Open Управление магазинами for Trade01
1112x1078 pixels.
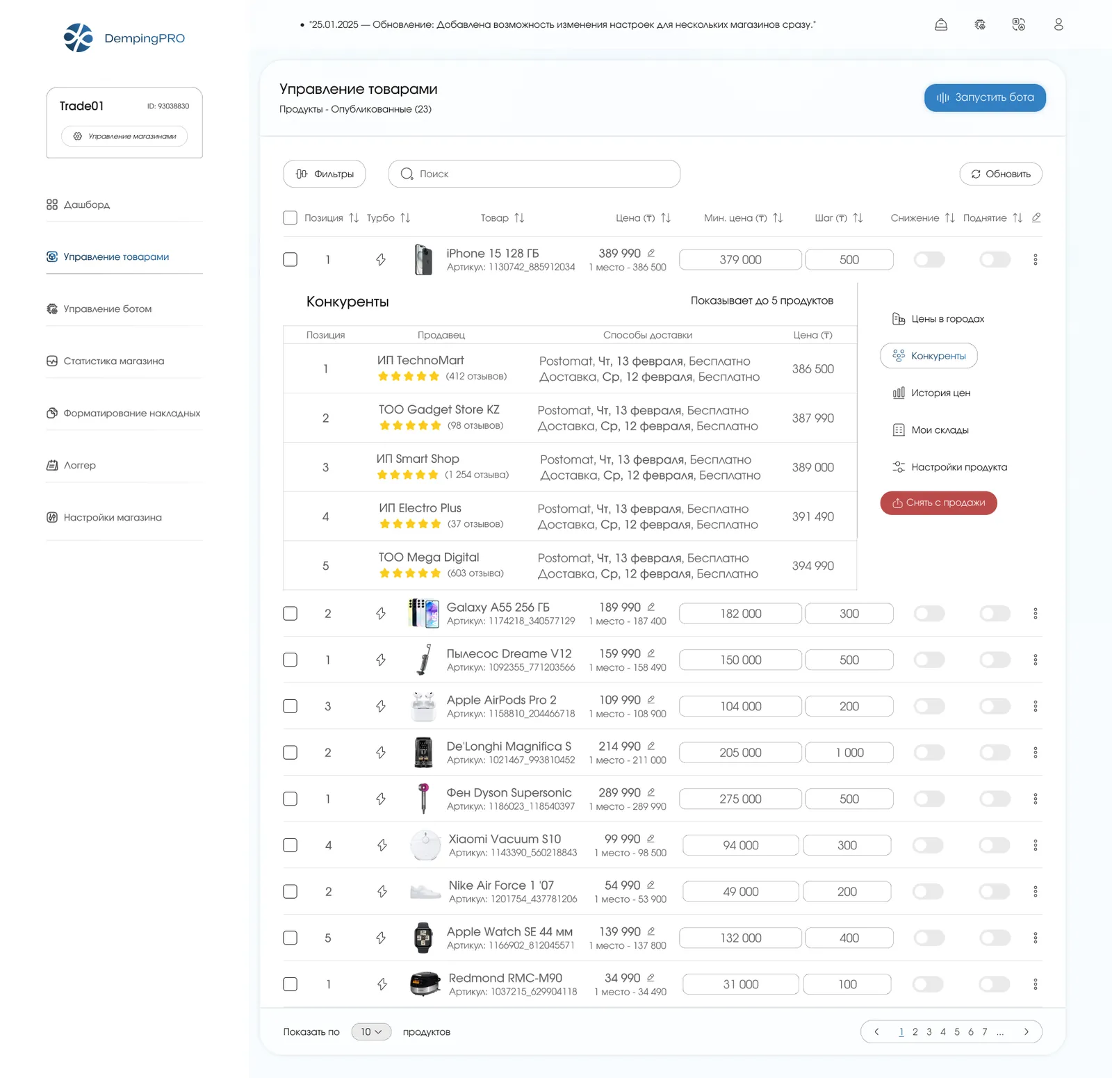124,136
